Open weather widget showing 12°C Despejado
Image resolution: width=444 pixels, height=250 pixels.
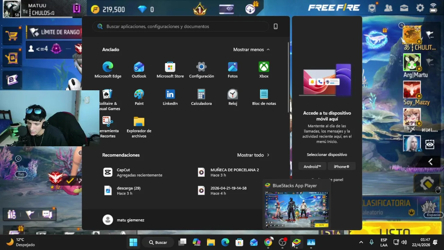(21, 242)
